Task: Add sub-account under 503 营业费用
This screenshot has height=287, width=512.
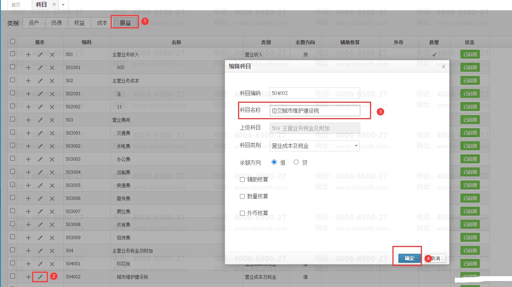Action: [28, 120]
